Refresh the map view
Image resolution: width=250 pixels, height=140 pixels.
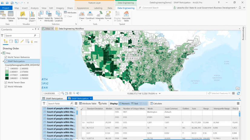coord(238,93)
